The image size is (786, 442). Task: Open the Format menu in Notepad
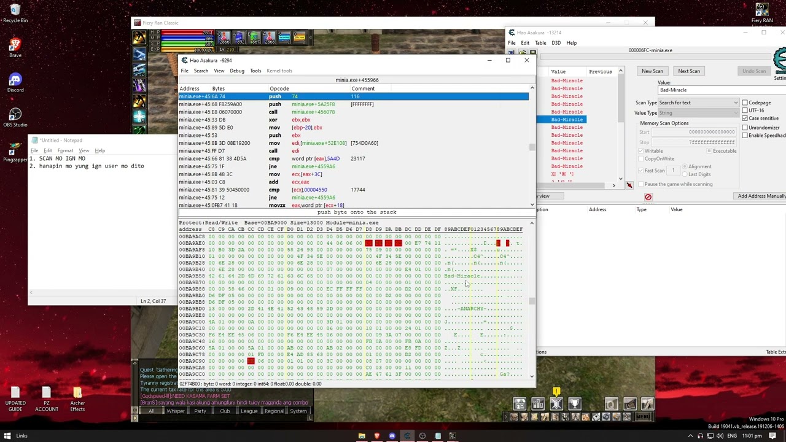point(65,150)
